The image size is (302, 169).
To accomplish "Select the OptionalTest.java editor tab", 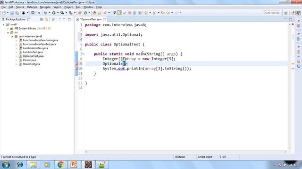I will pos(91,19).
